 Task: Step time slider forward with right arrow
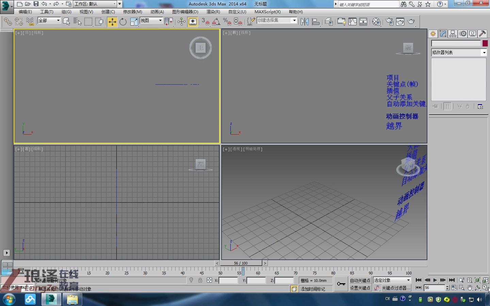pyautogui.click(x=265, y=263)
